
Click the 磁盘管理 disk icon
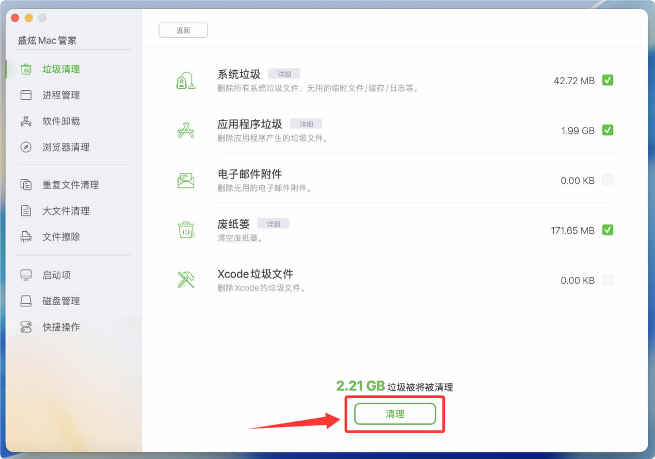click(26, 301)
